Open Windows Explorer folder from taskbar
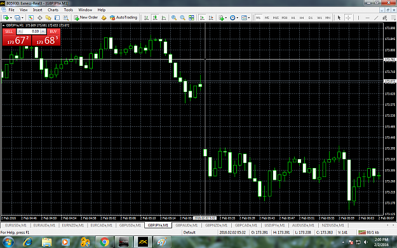 click(x=46, y=242)
